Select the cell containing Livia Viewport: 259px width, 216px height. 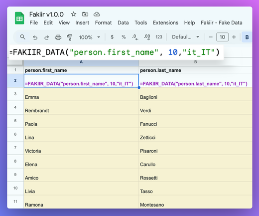point(81,189)
